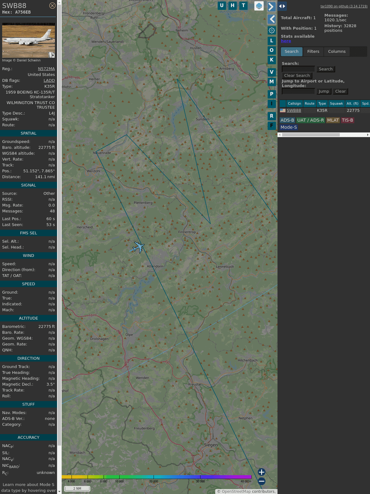Open tar1090 on github link

pos(344,6)
